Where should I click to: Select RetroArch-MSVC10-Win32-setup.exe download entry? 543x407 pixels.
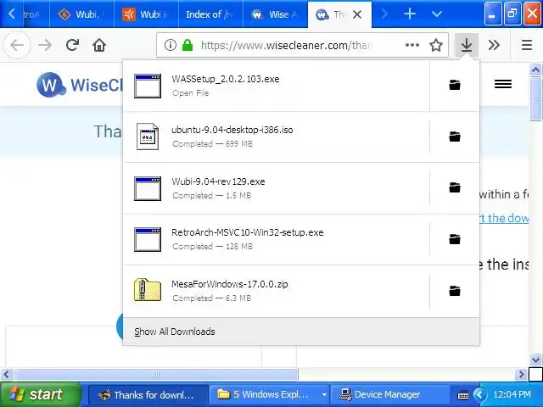pyautogui.click(x=276, y=239)
